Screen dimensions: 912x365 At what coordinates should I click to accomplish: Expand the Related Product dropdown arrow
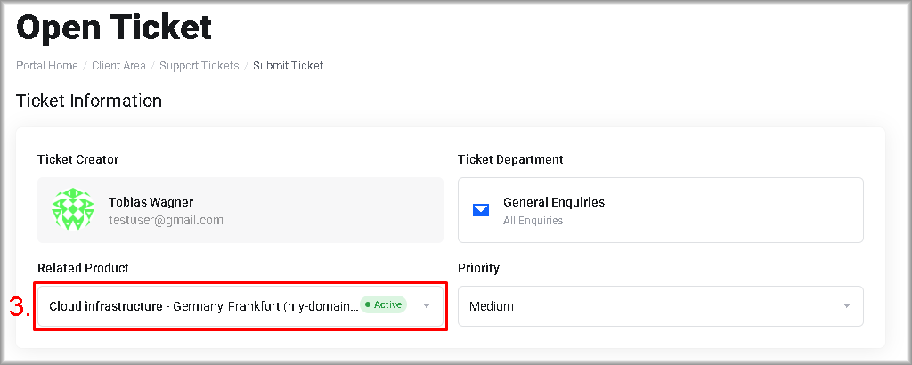pyautogui.click(x=427, y=306)
